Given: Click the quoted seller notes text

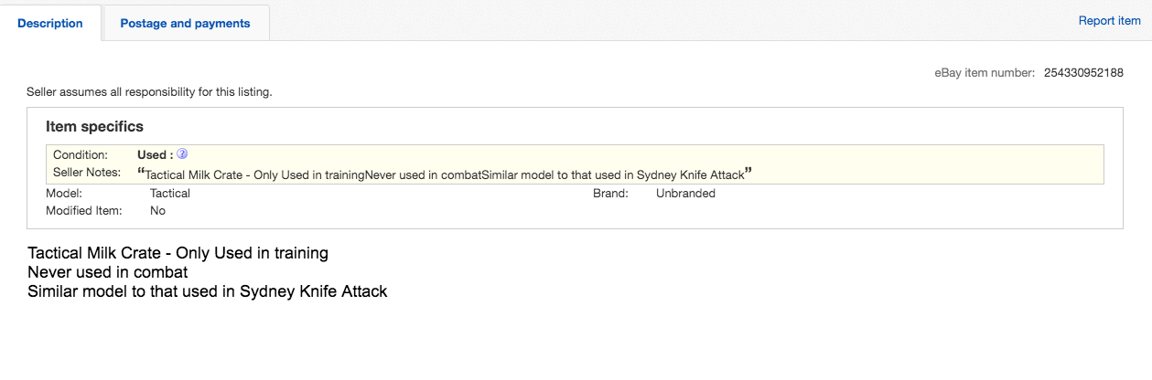Looking at the screenshot, I should pyautogui.click(x=445, y=174).
